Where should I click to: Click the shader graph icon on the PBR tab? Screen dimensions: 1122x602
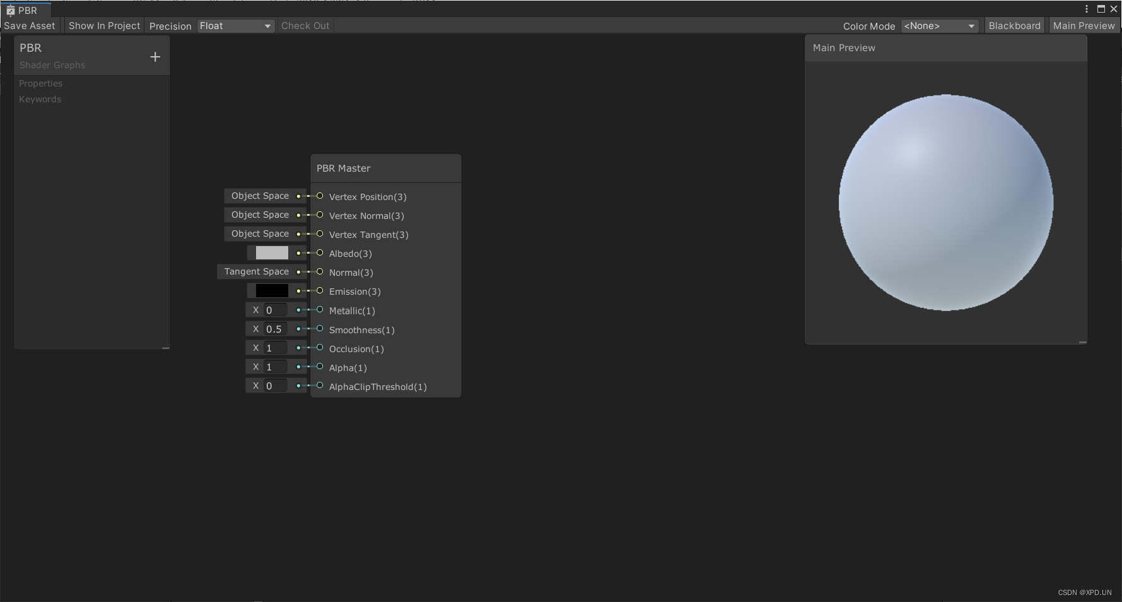tap(9, 10)
